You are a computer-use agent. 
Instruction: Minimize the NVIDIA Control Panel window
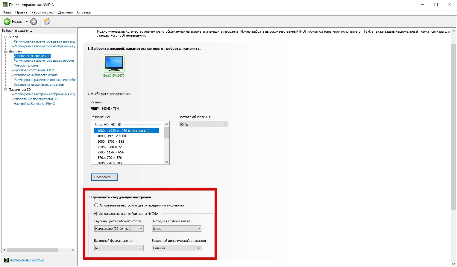pos(423,5)
